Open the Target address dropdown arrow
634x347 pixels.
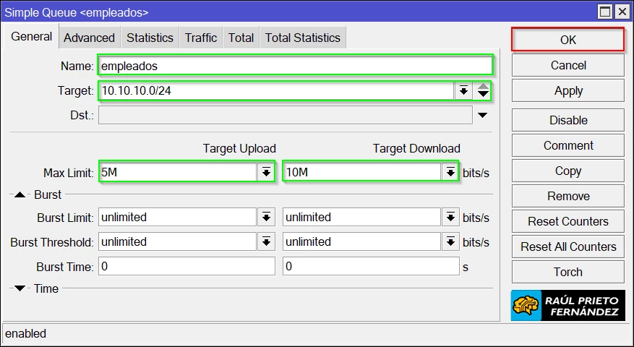463,91
